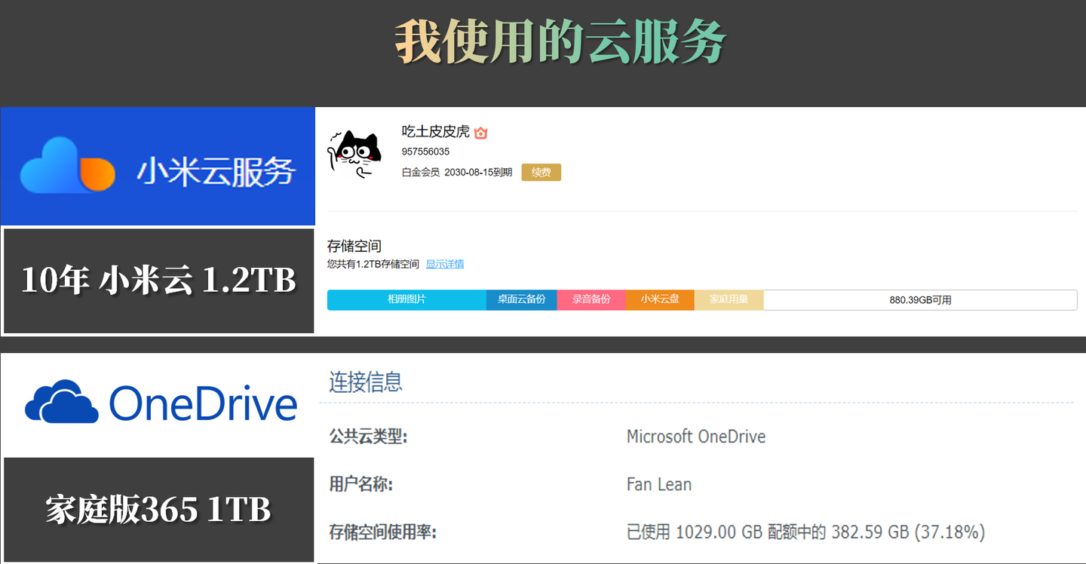Select the 录音备份 storage bar segment
The height and width of the screenshot is (564, 1086).
tap(591, 299)
